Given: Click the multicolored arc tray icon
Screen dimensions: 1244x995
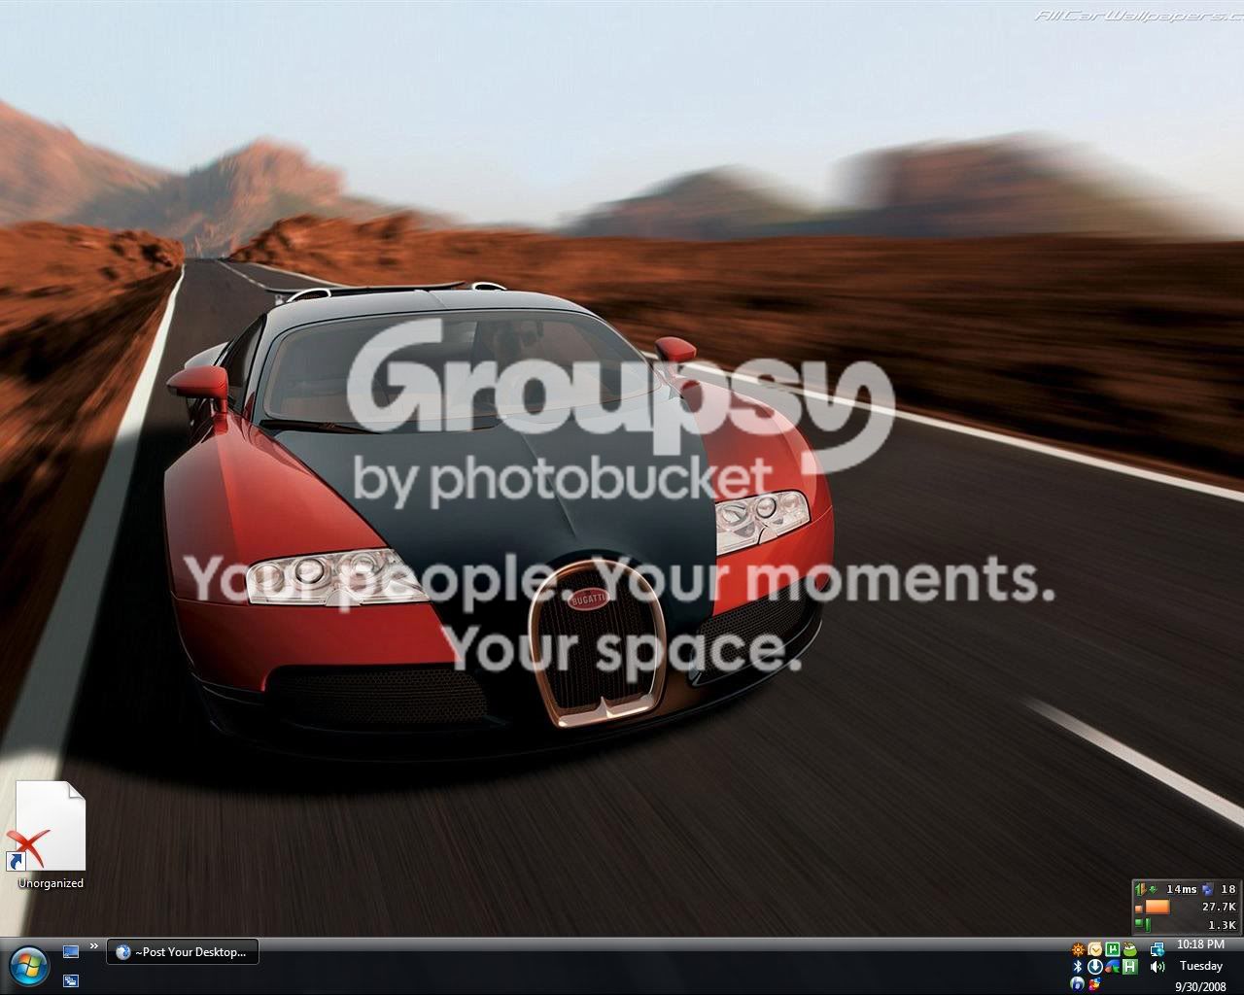Looking at the screenshot, I should pos(1113,967).
